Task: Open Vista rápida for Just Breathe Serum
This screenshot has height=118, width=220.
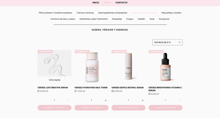Action: [54, 80]
